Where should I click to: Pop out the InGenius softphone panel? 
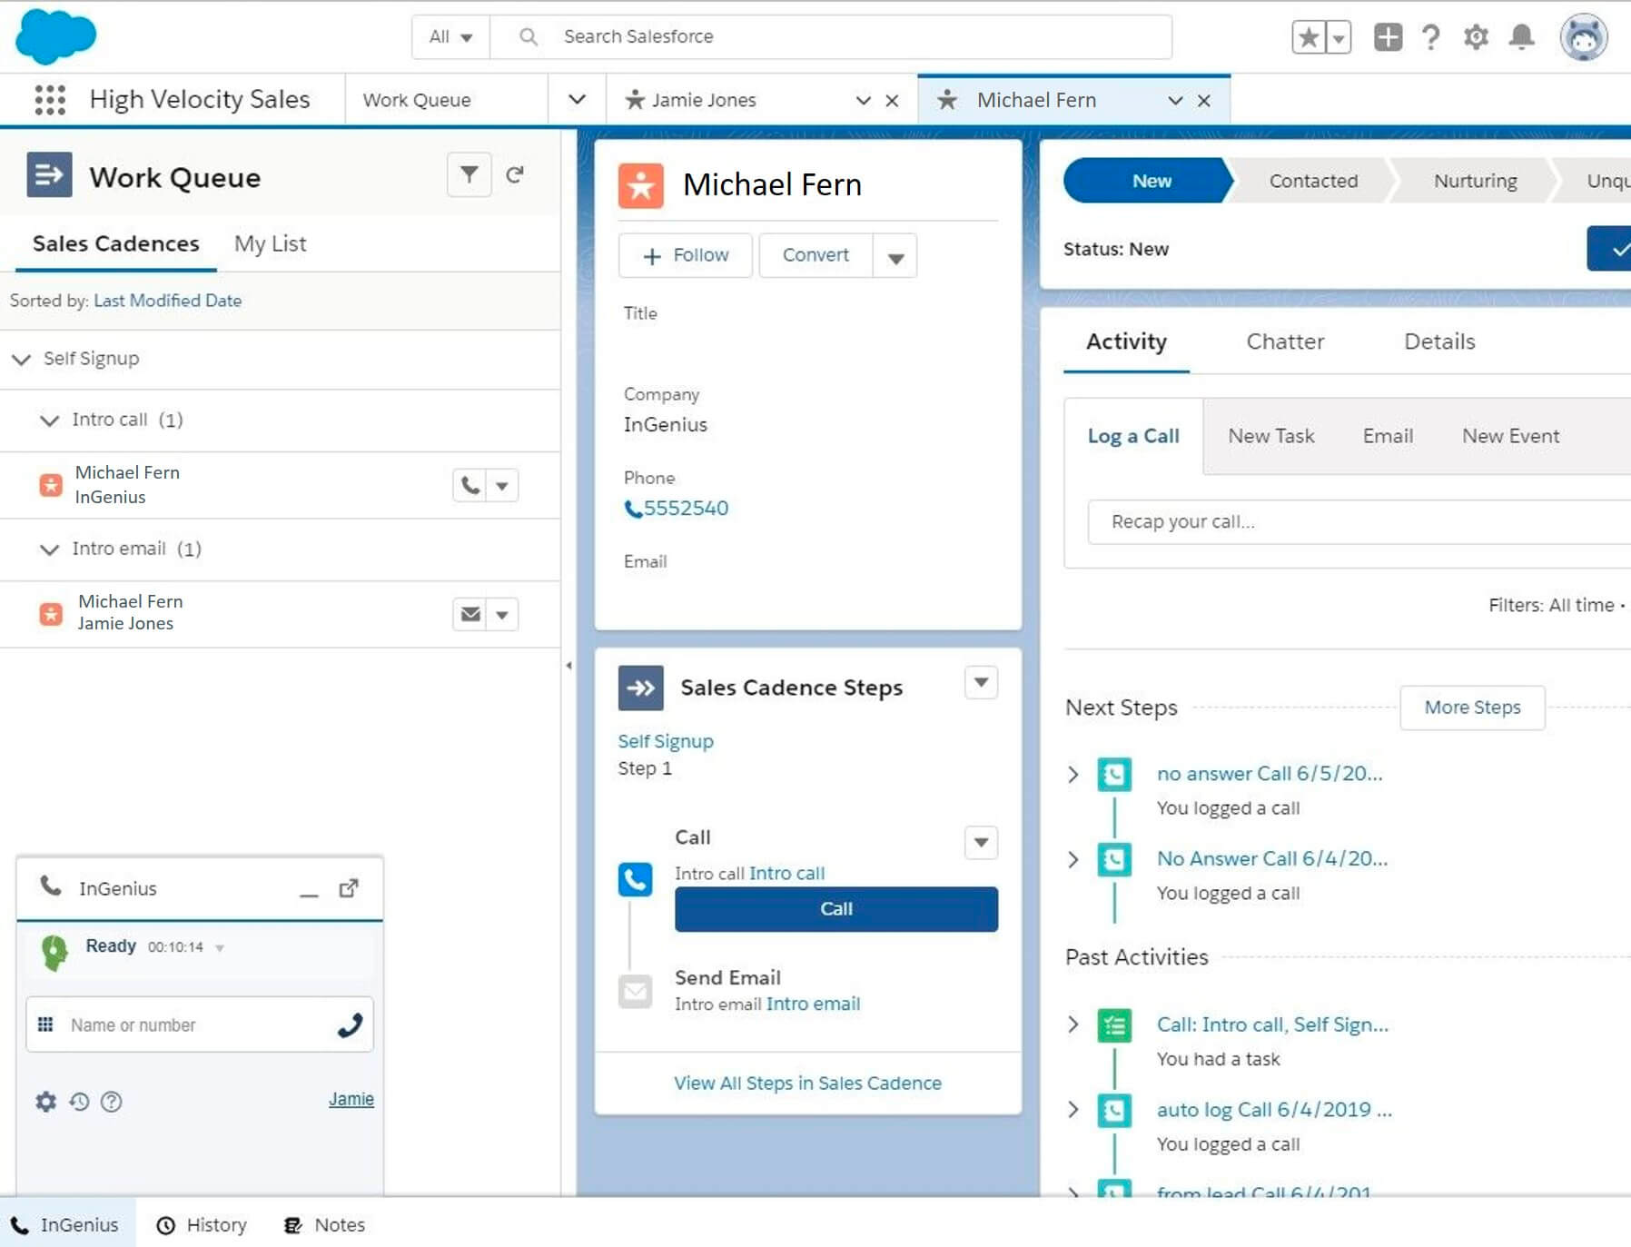coord(349,888)
